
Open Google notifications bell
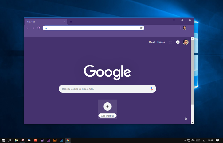pyautogui.click(x=178, y=42)
